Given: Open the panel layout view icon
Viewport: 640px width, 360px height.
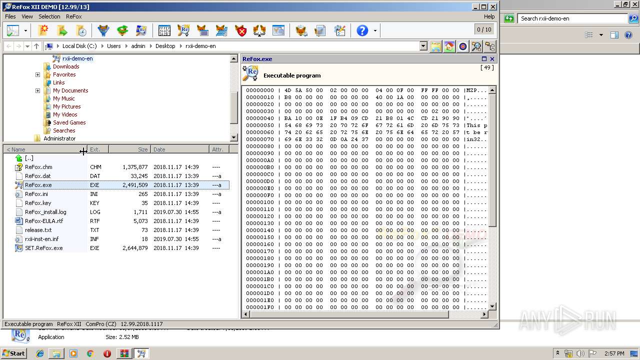Looking at the screenshot, I should 13,30.
